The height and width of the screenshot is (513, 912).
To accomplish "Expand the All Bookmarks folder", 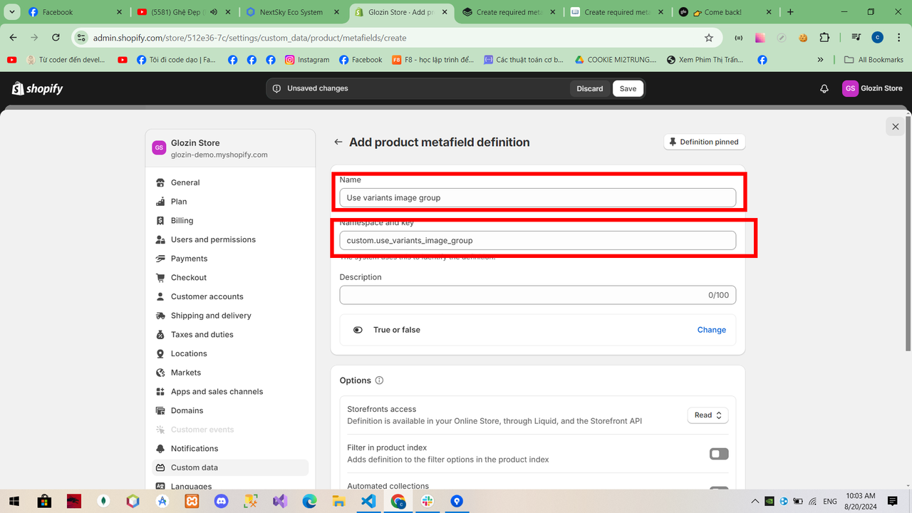I will pyautogui.click(x=874, y=60).
